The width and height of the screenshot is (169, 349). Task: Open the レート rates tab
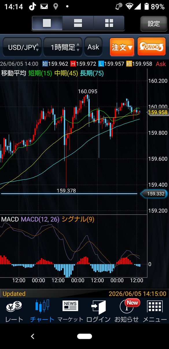(x=14, y=311)
